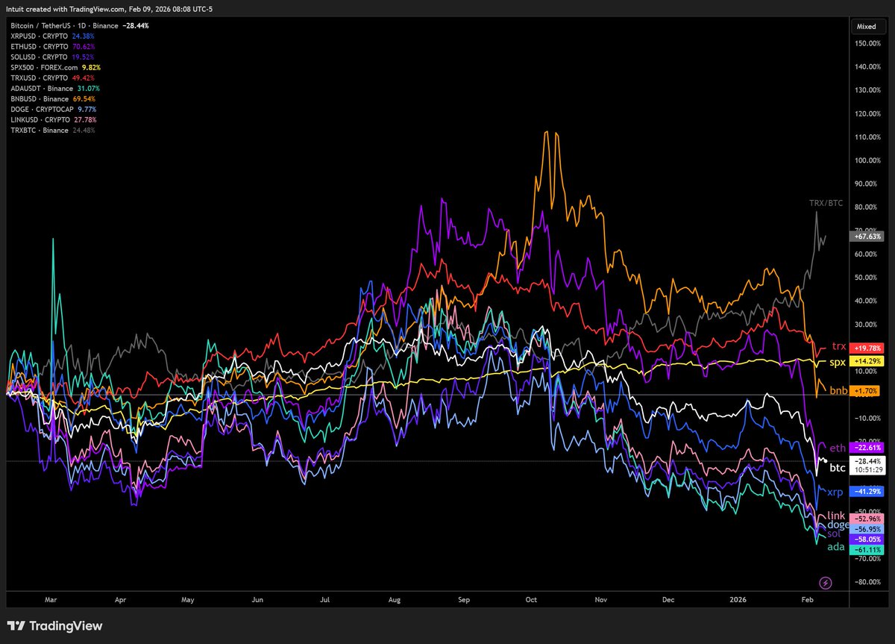895x644 pixels.
Task: Click the Feb date label
Action: coord(808,599)
